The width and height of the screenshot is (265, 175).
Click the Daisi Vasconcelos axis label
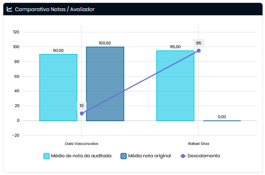[82, 143]
